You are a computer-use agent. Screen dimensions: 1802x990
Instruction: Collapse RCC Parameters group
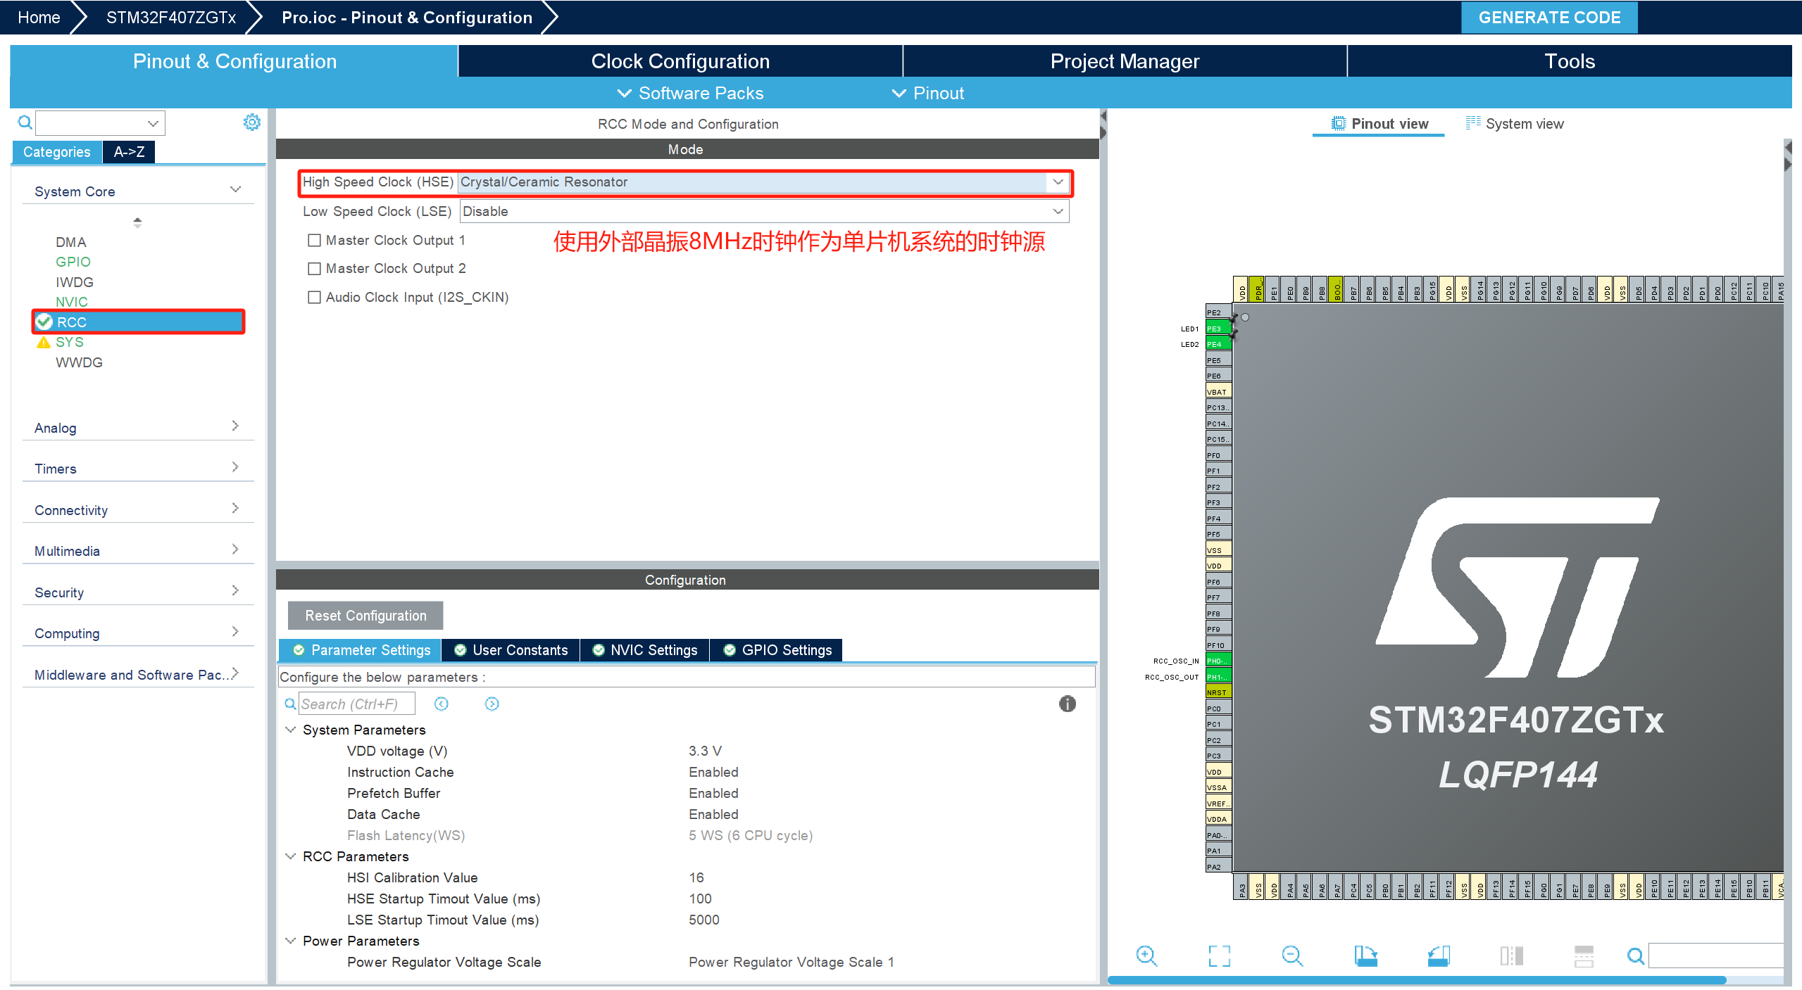[290, 856]
